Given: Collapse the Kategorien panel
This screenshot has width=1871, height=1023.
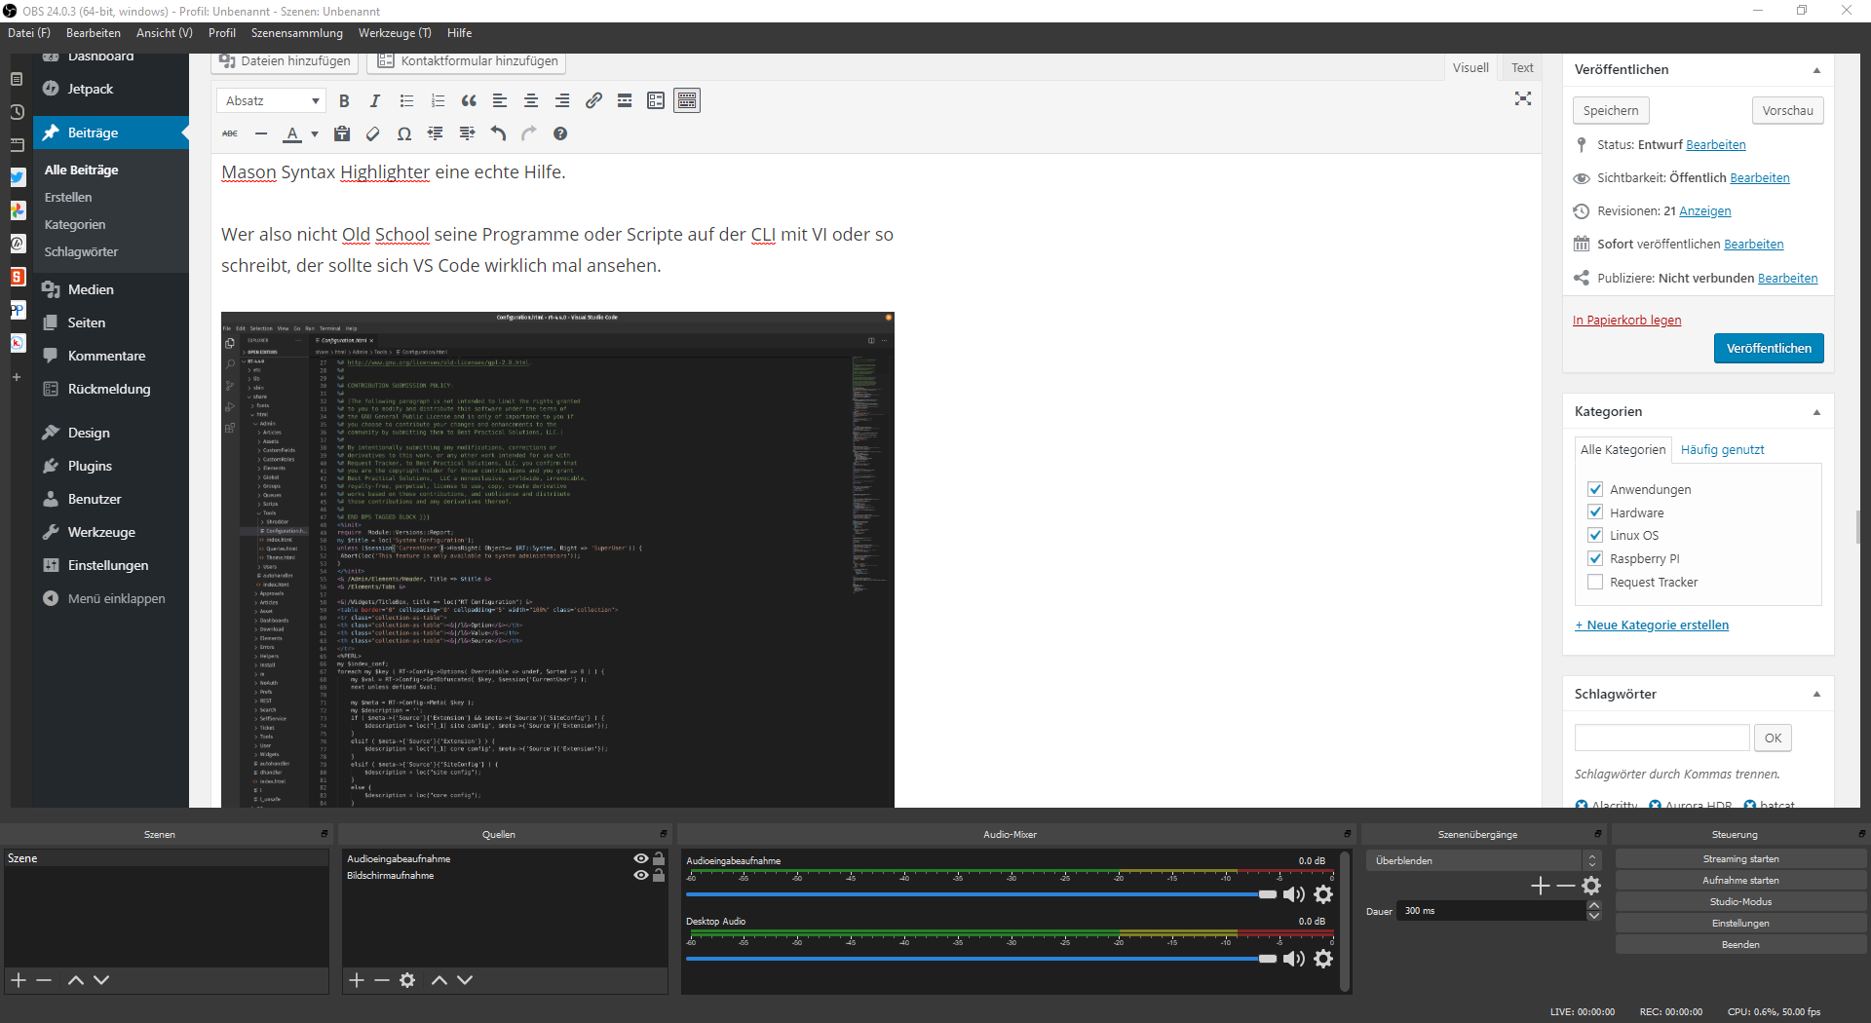Looking at the screenshot, I should coord(1816,412).
